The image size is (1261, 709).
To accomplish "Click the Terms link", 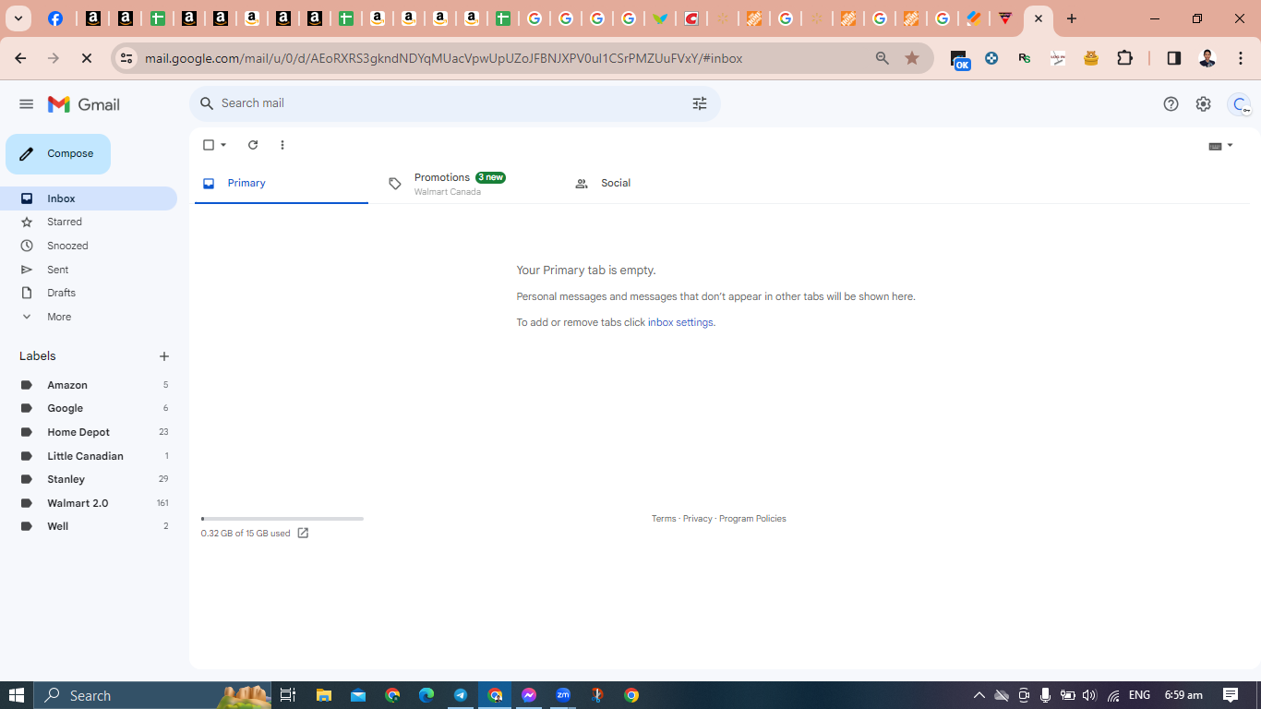I will [x=664, y=519].
